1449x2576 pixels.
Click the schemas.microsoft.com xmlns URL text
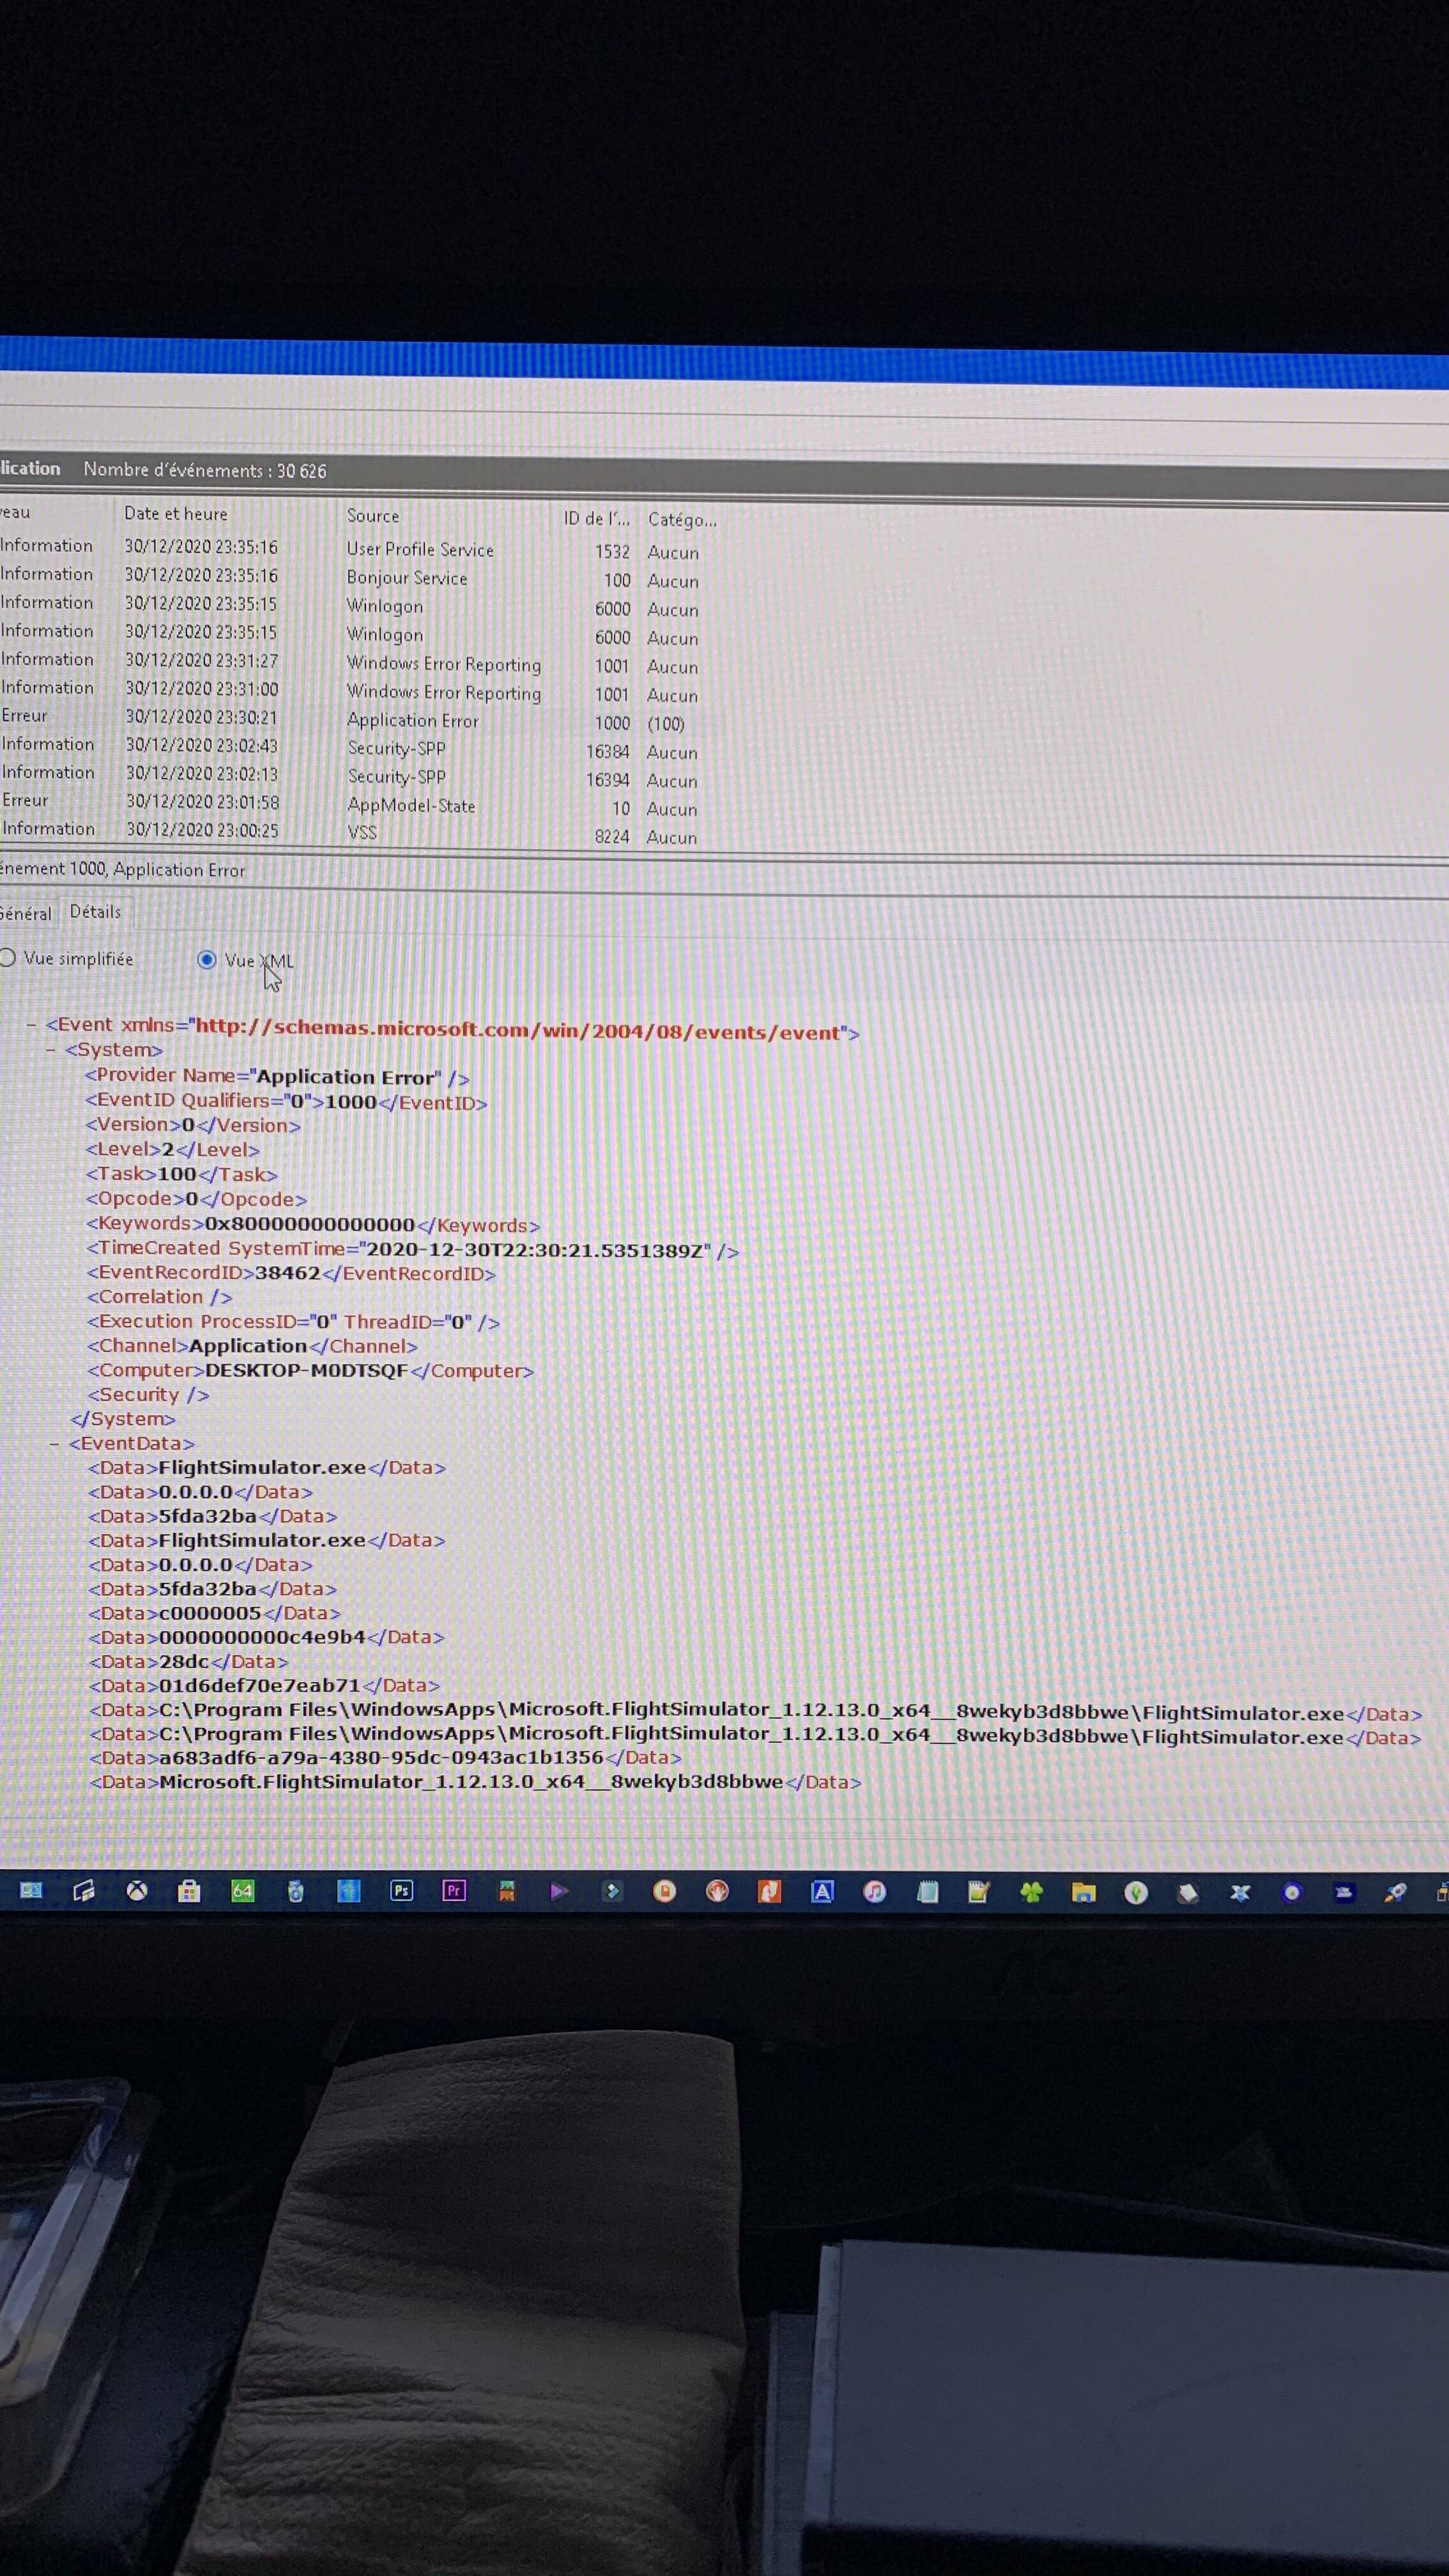(518, 1030)
